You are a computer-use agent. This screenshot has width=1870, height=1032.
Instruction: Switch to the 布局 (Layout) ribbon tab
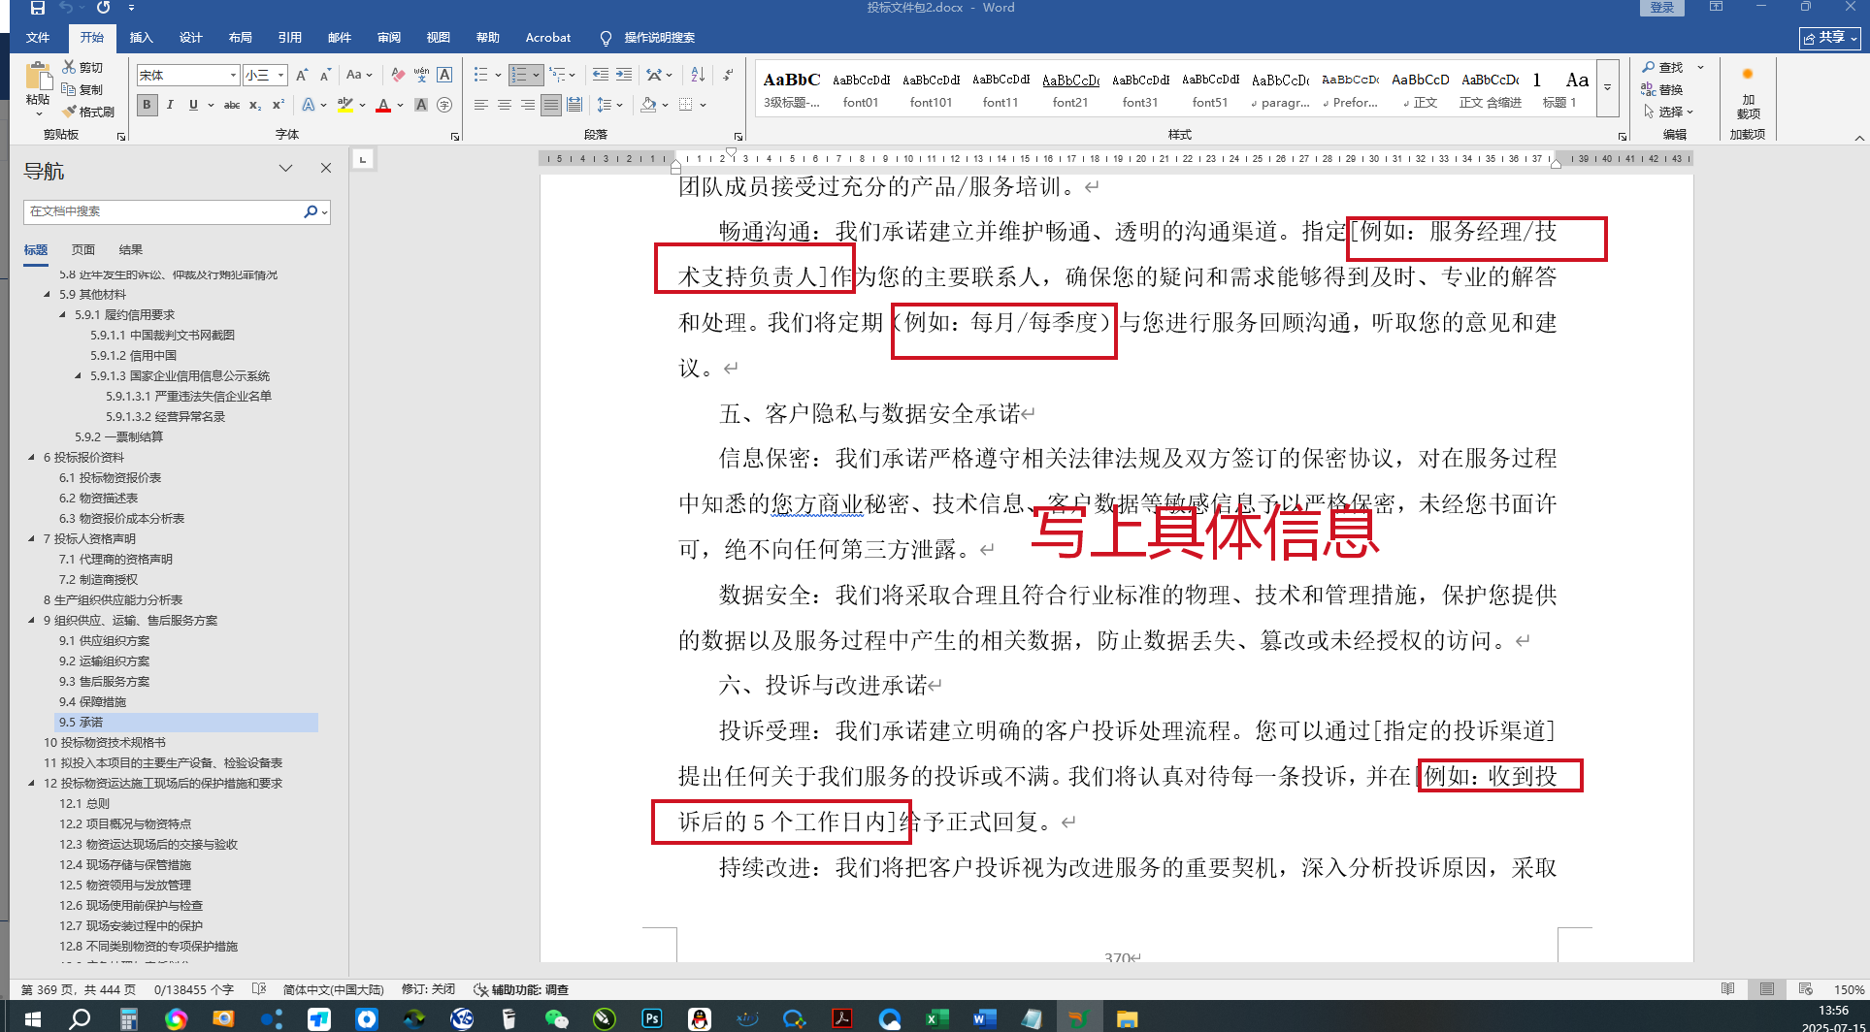[x=241, y=38]
